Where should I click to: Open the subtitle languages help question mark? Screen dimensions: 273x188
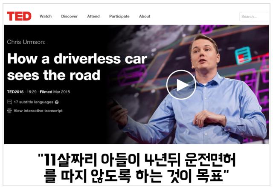pyautogui.click(x=57, y=102)
